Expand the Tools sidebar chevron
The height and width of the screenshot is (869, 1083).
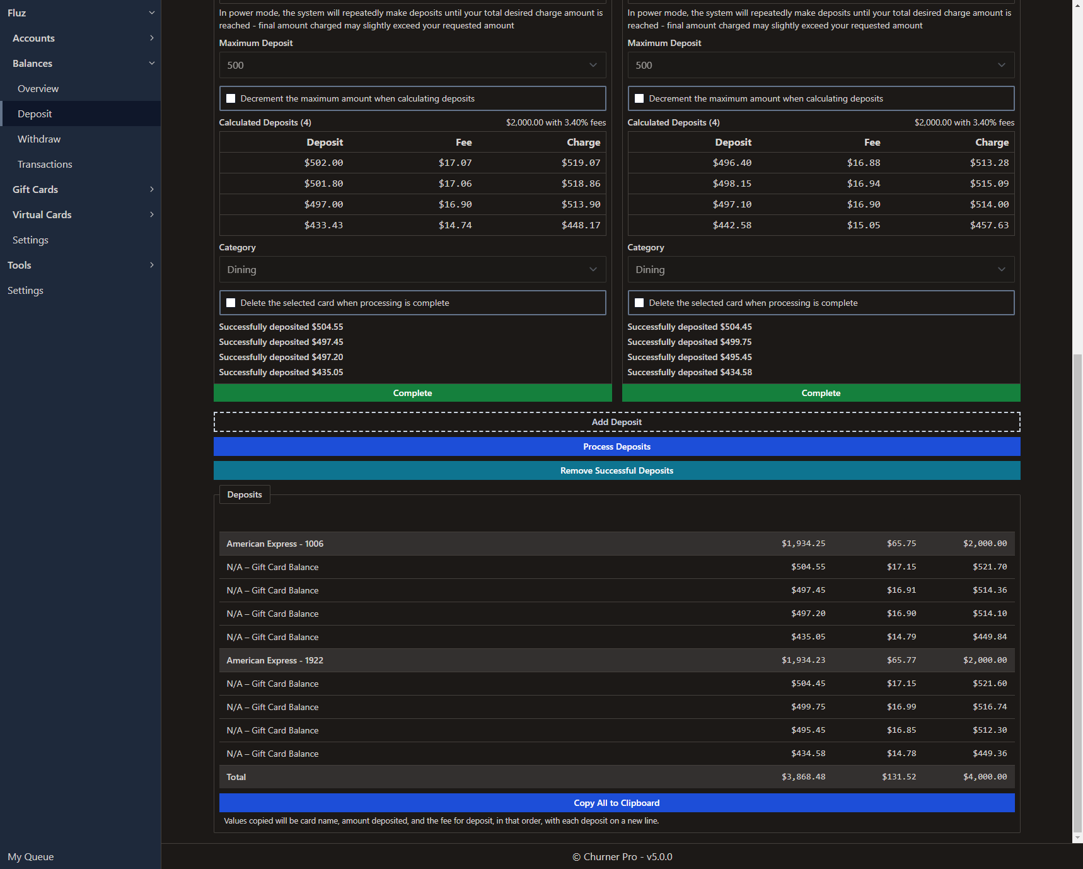point(151,265)
